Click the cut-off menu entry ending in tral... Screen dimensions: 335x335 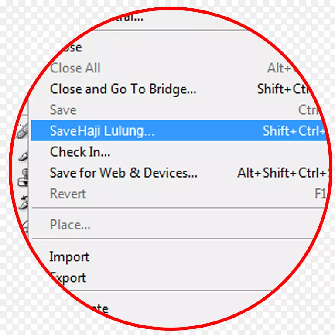pos(129,17)
